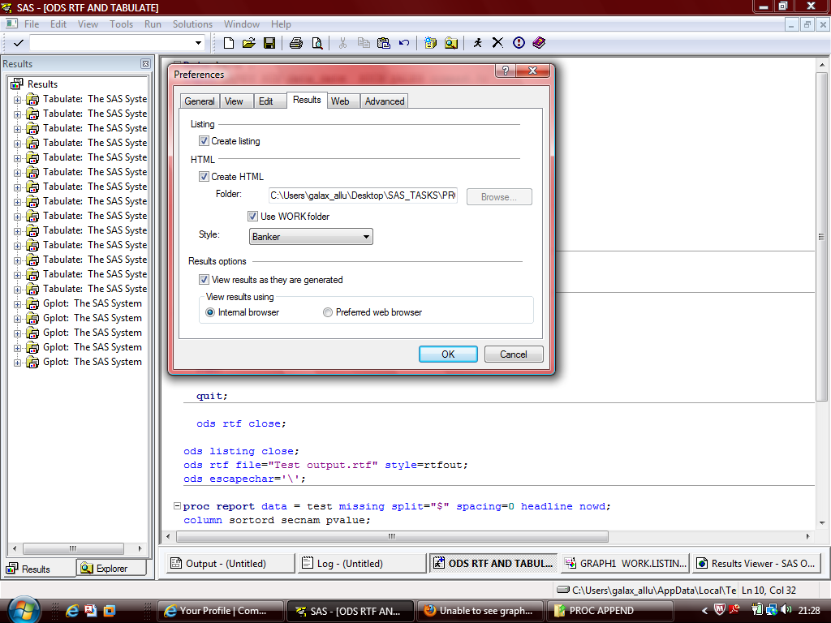This screenshot has width=831, height=623.
Task: Click the Help book toolbar icon
Action: [x=539, y=43]
